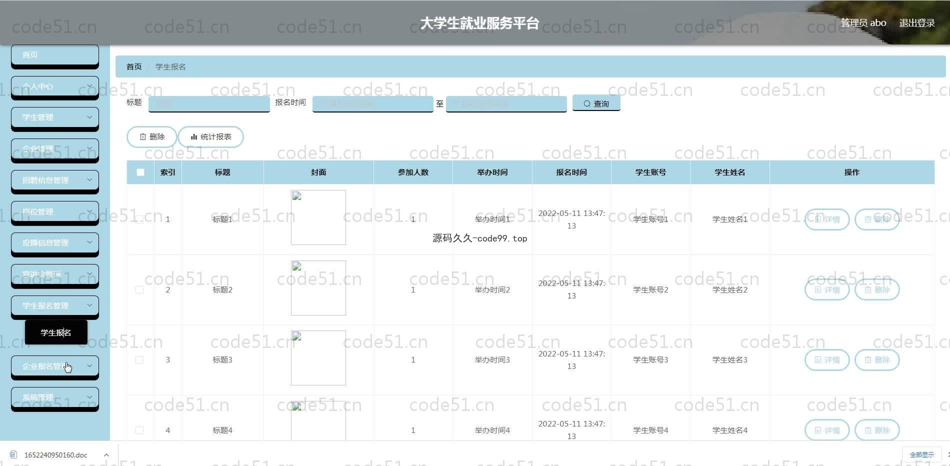Image resolution: width=950 pixels, height=466 pixels.
Task: Go to 首页 in the breadcrumb
Action: [x=134, y=66]
